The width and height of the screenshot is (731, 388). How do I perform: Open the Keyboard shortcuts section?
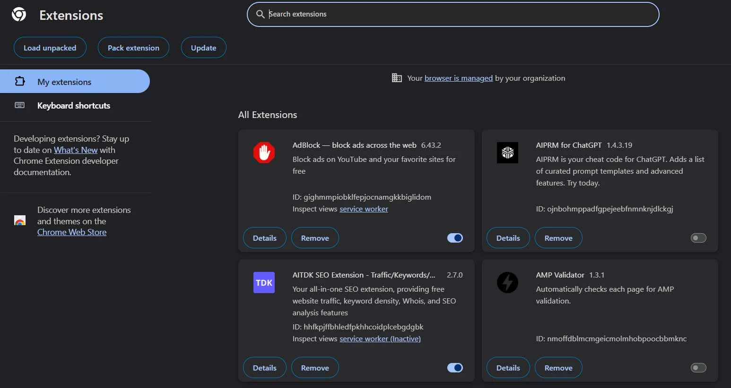tap(75, 105)
